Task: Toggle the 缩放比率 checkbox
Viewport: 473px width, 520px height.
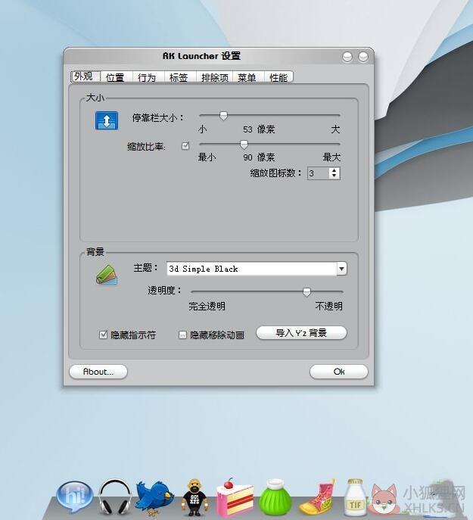Action: (185, 146)
